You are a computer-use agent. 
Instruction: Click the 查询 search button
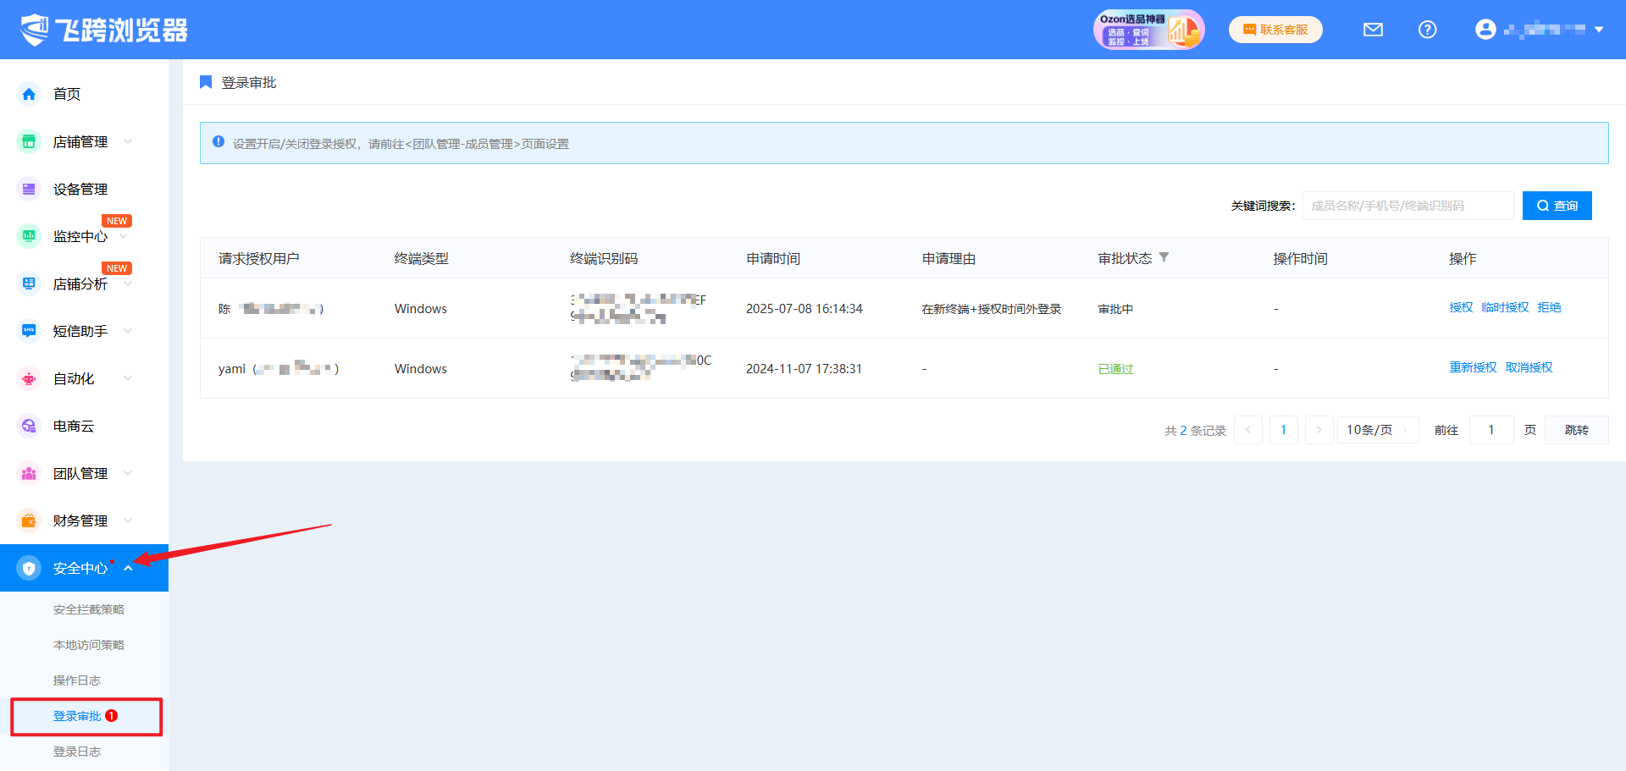click(x=1557, y=206)
